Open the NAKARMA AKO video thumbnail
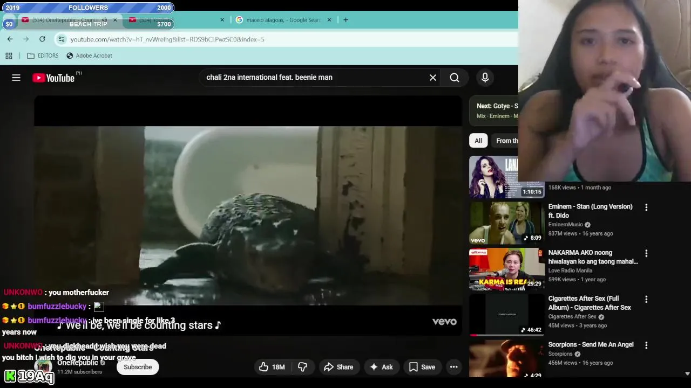 (x=507, y=269)
